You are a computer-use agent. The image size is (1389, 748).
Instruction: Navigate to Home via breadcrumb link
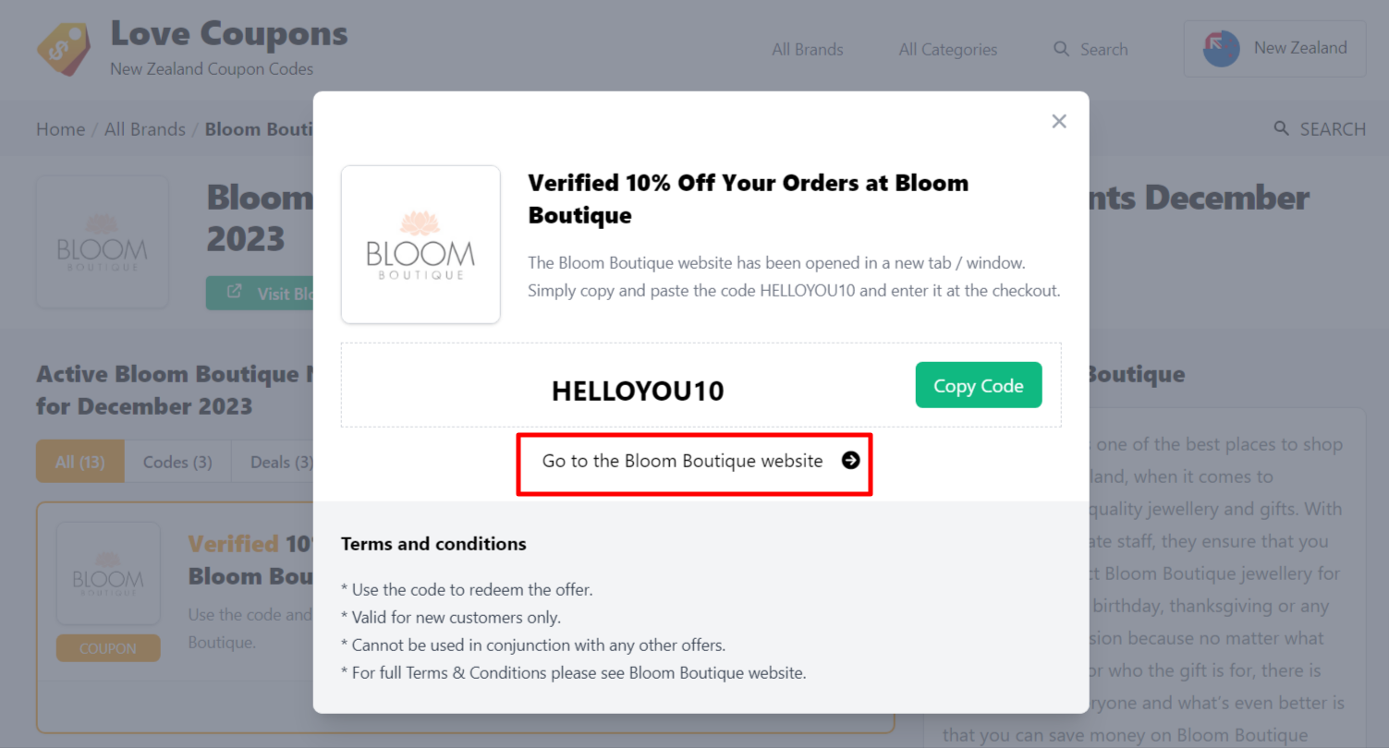coord(60,128)
